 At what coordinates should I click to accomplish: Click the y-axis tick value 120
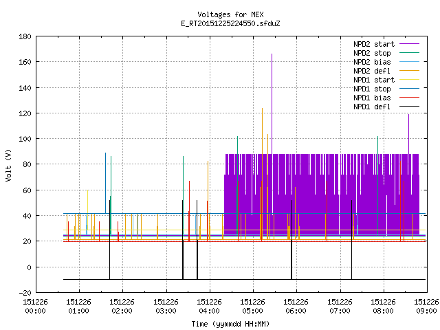pos(25,113)
